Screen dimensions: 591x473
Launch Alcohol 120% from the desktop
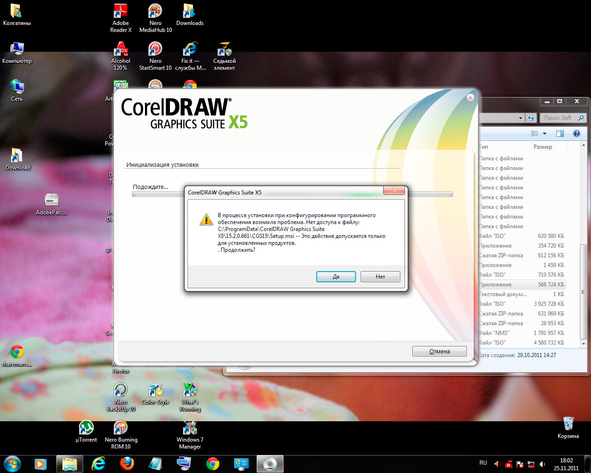[121, 56]
